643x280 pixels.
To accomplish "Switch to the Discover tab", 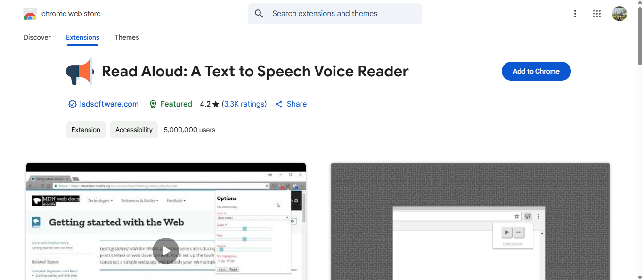I will pos(37,37).
